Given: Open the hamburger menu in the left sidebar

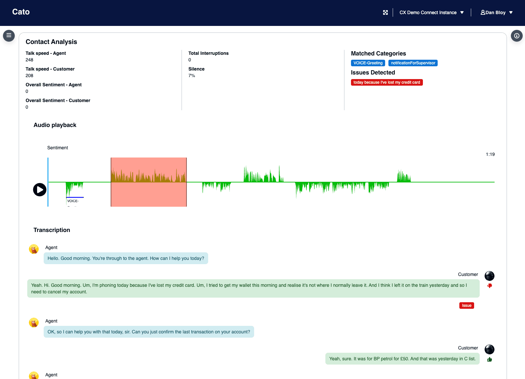Looking at the screenshot, I should [9, 35].
